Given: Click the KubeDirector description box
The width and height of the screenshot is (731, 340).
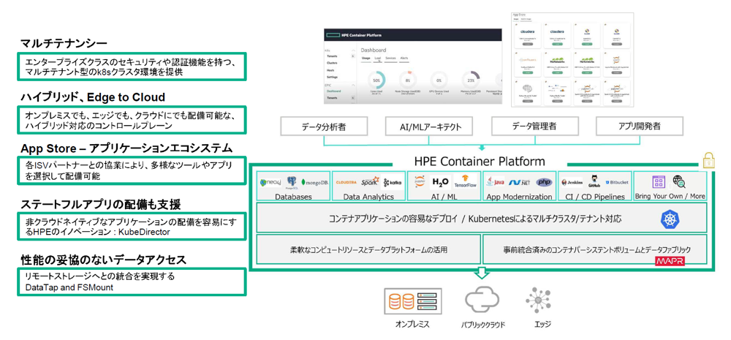Looking at the screenshot, I should pyautogui.click(x=132, y=227).
